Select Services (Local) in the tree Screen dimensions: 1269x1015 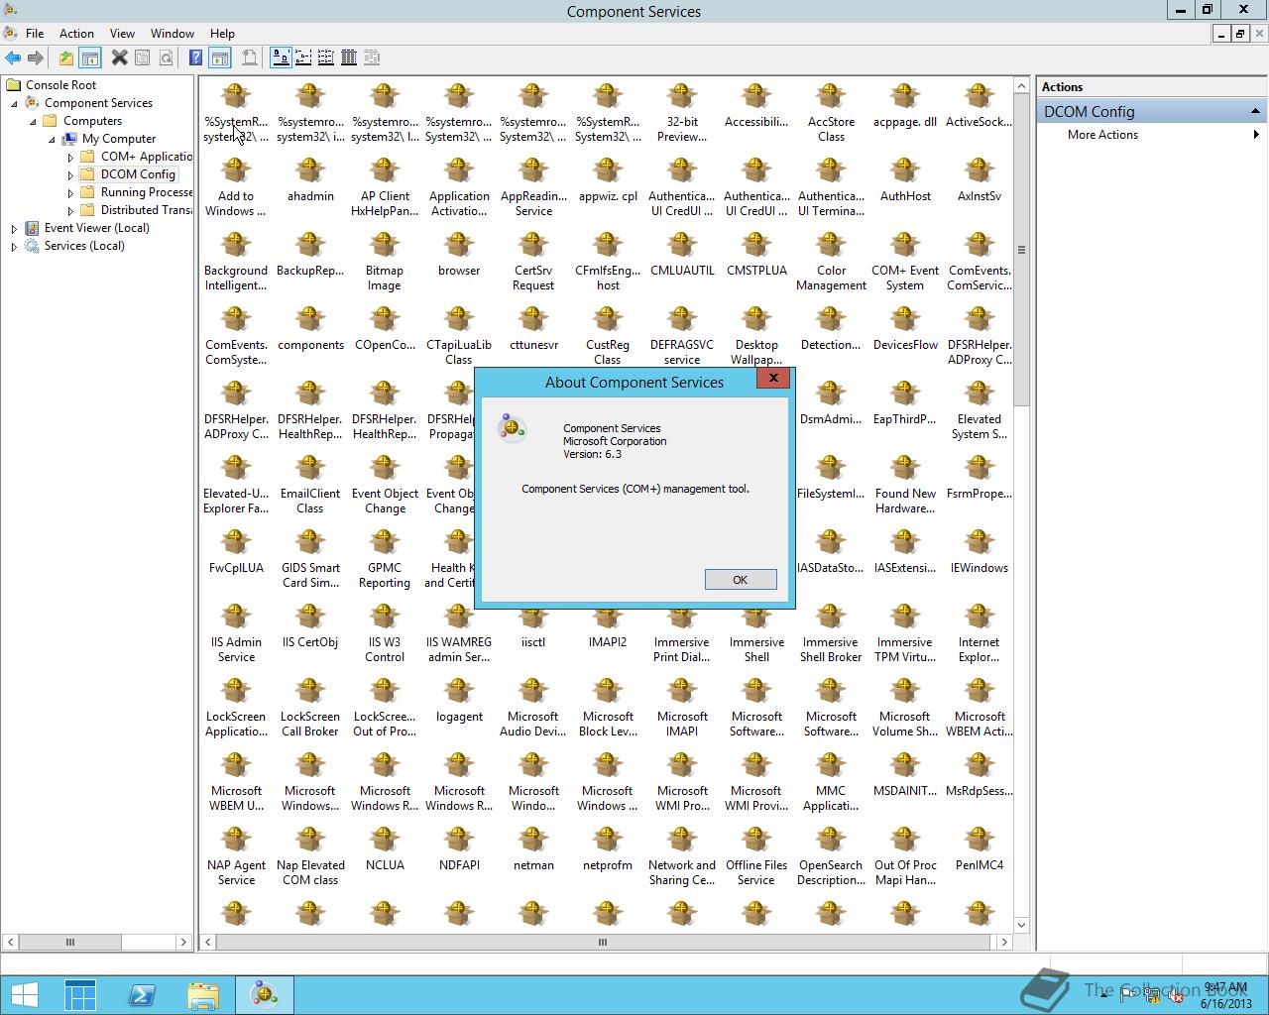click(84, 246)
